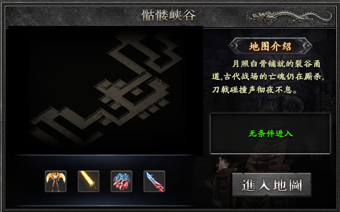The height and width of the screenshot is (212, 340).
Task: Click the glowing yellow sword item icon
Action: pyautogui.click(x=89, y=181)
